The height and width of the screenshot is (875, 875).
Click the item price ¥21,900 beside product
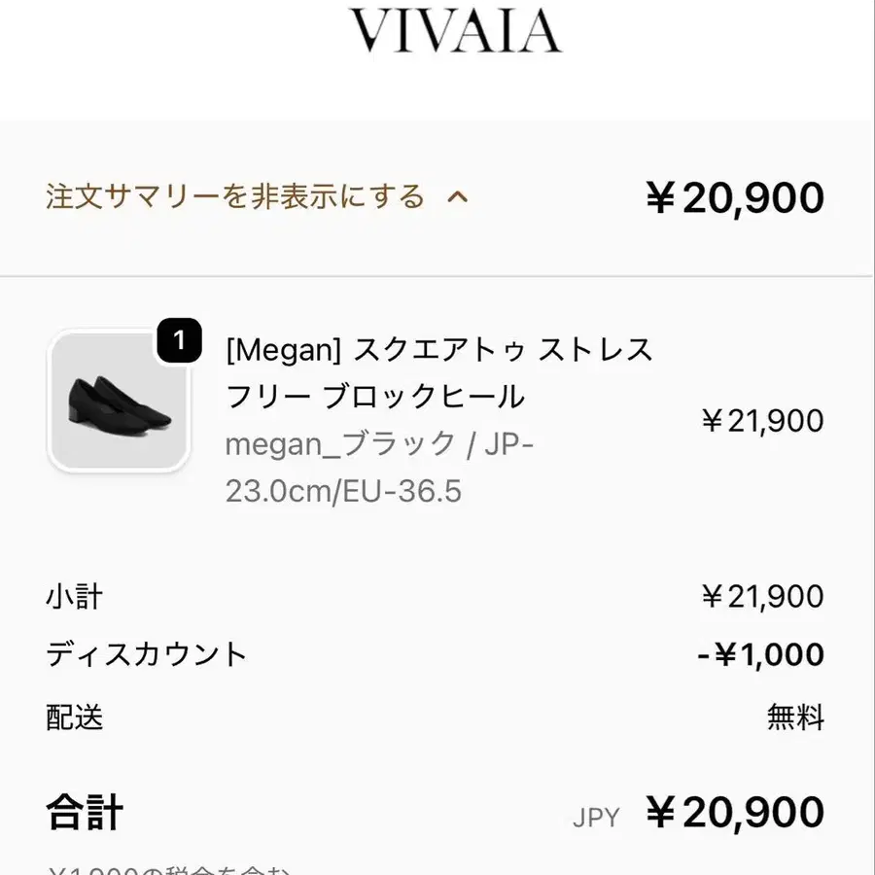pos(762,420)
